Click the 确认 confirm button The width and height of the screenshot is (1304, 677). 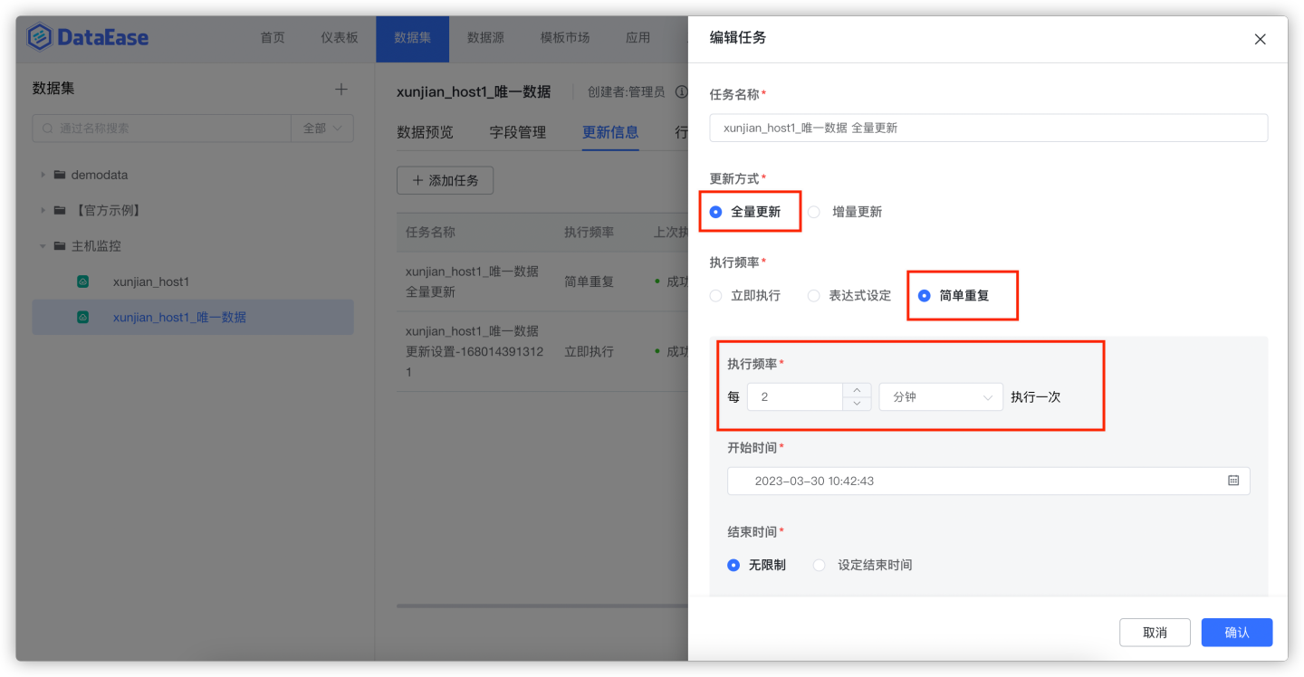pyautogui.click(x=1236, y=632)
